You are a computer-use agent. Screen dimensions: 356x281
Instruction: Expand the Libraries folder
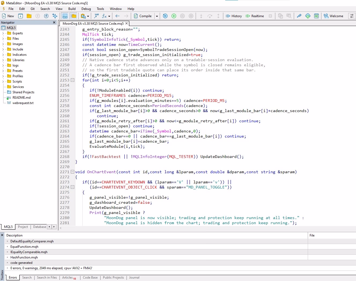[3, 60]
